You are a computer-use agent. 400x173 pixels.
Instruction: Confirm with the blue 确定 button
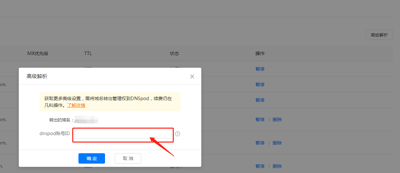92,158
